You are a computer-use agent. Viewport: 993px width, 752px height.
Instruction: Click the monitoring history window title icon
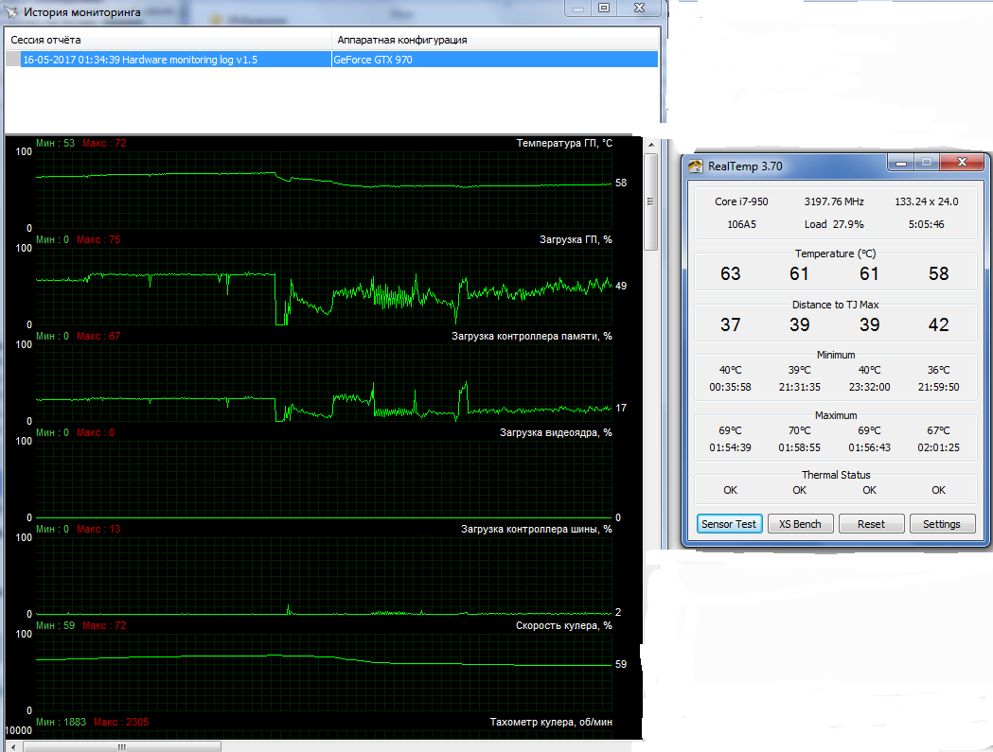pos(10,11)
